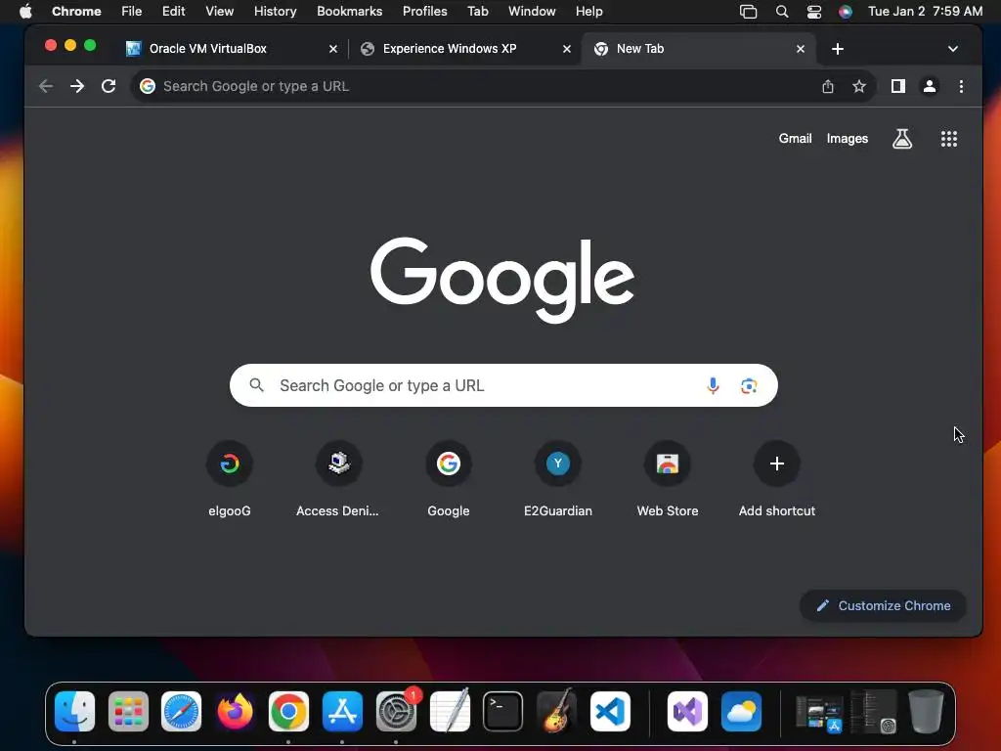This screenshot has height=751, width=1001.
Task: Launch GarageBand from the Dock
Action: pos(556,711)
